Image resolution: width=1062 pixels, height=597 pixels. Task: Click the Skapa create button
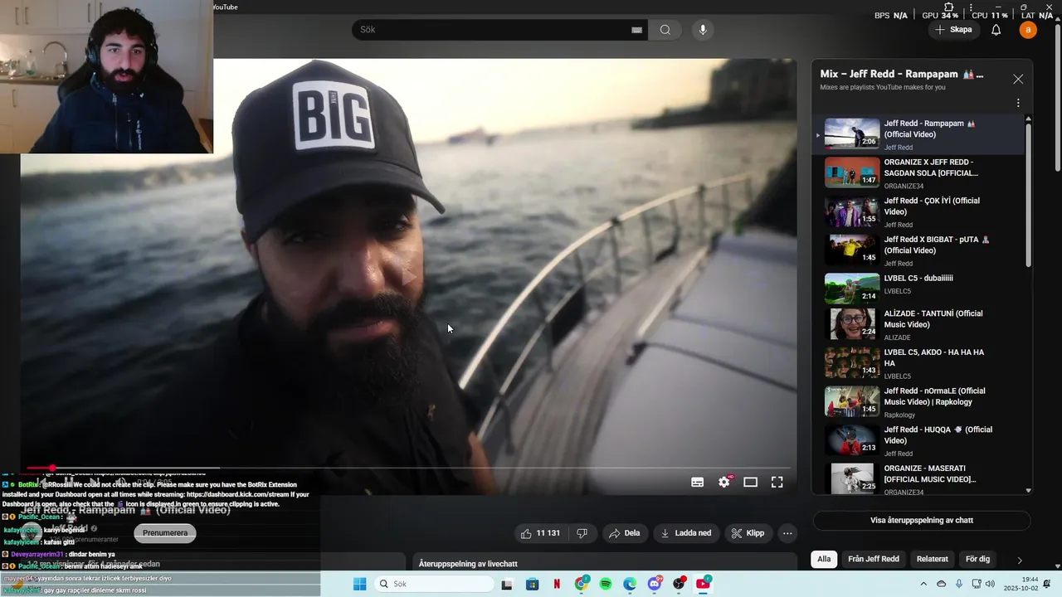coord(953,30)
